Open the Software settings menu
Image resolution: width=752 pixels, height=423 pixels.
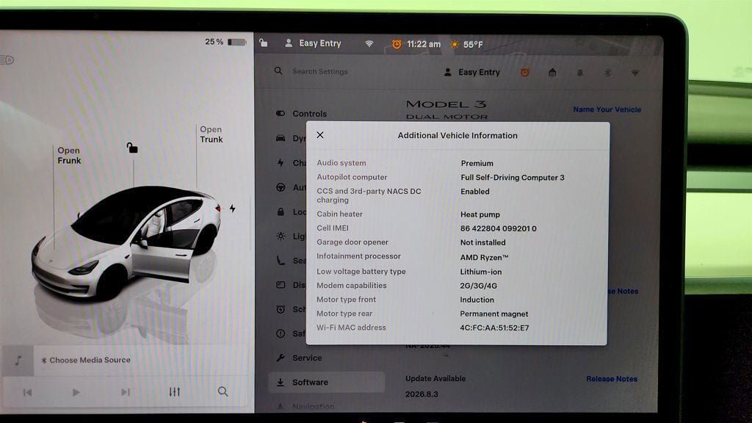pos(326,382)
